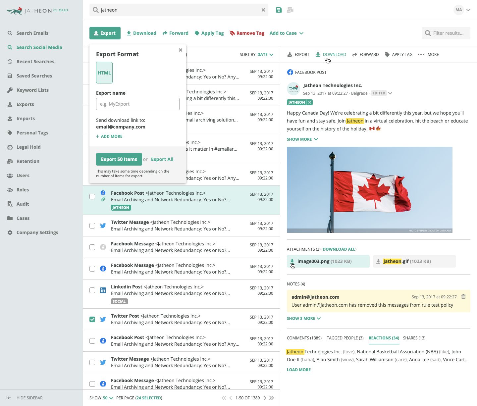Viewport: 477px width, 406px height.
Task: Open the More menu in message toolbar
Action: [428, 55]
